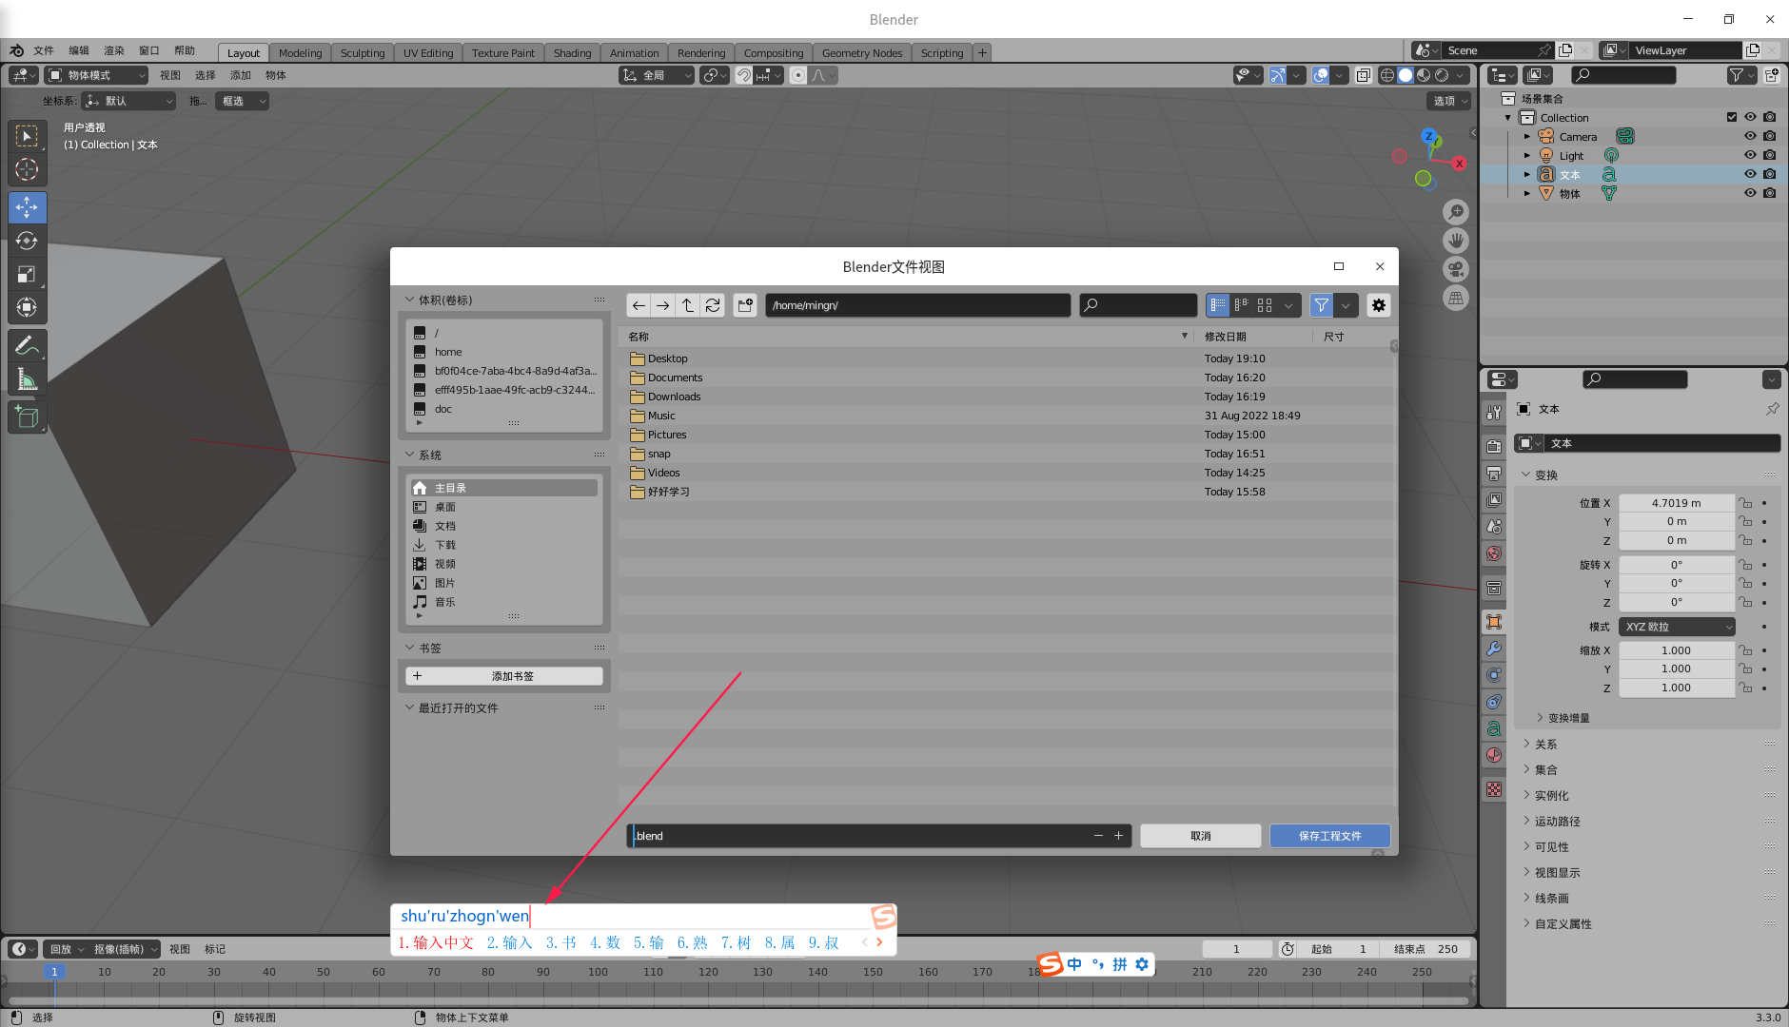Viewport: 1789px width, 1027px height.
Task: Click the 取消 button
Action: [1201, 836]
